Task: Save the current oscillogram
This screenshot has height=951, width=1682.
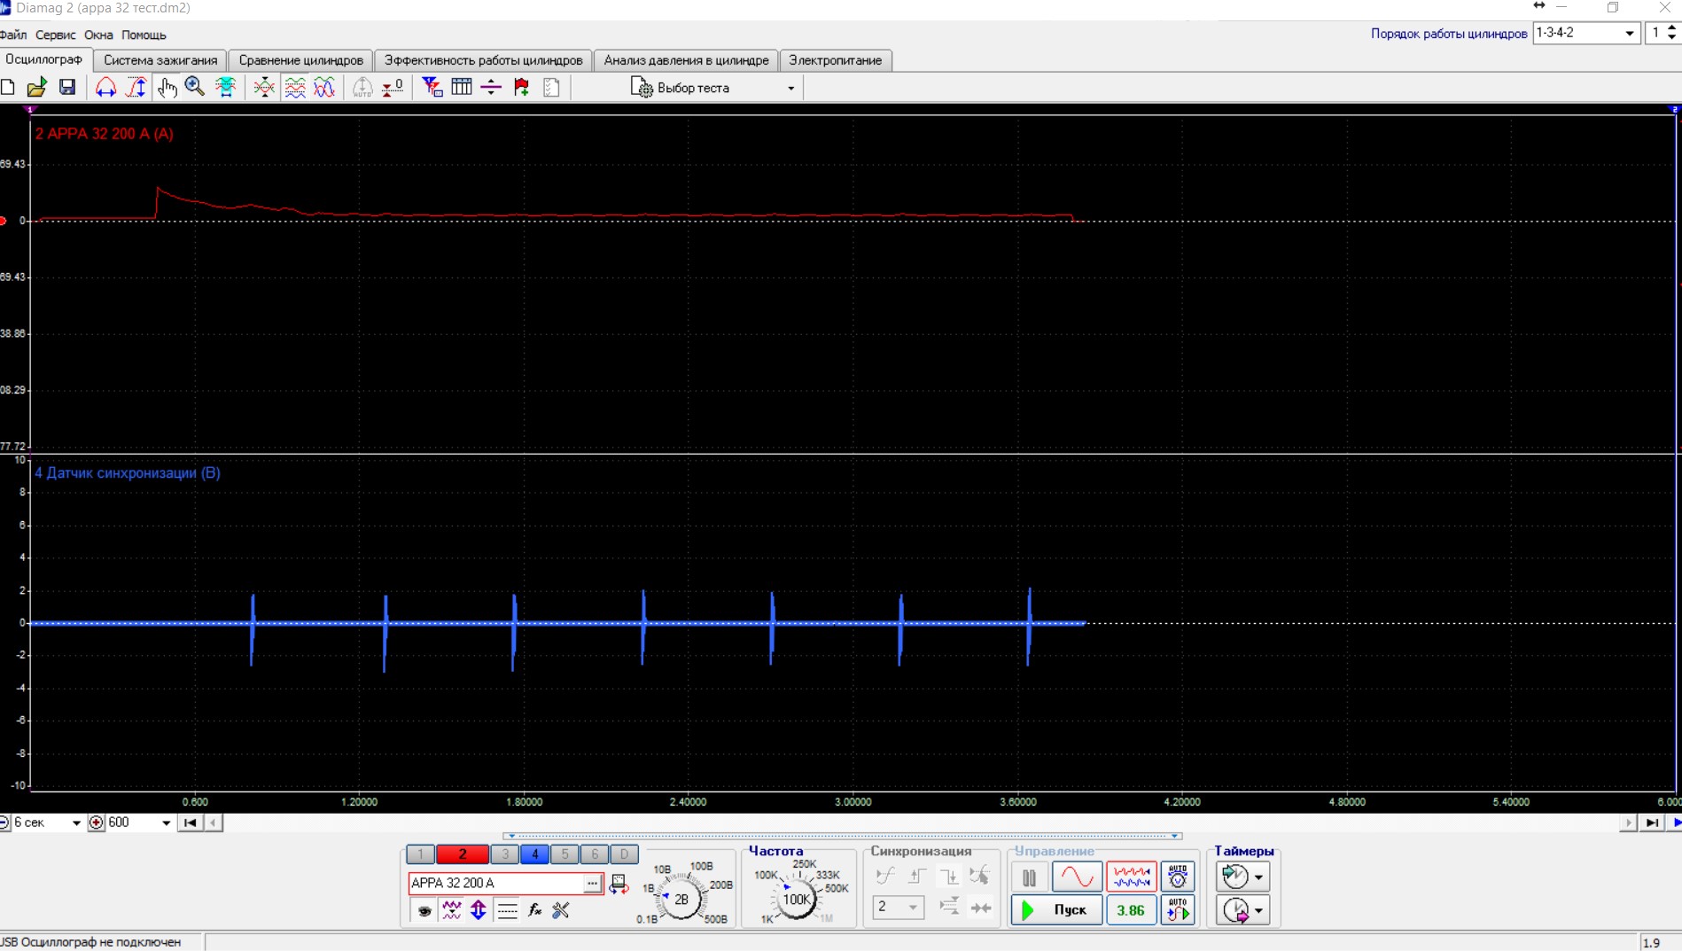Action: click(x=67, y=87)
